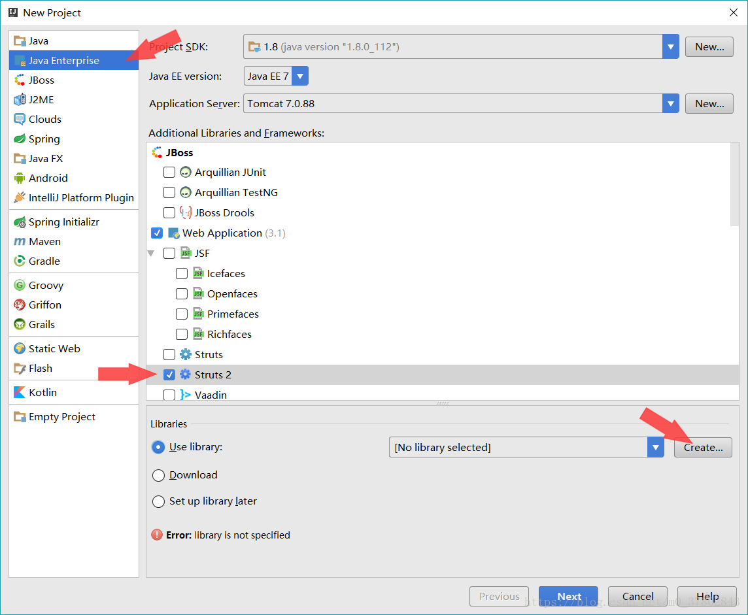748x615 pixels.
Task: Open the Java EE version dropdown
Action: click(300, 76)
